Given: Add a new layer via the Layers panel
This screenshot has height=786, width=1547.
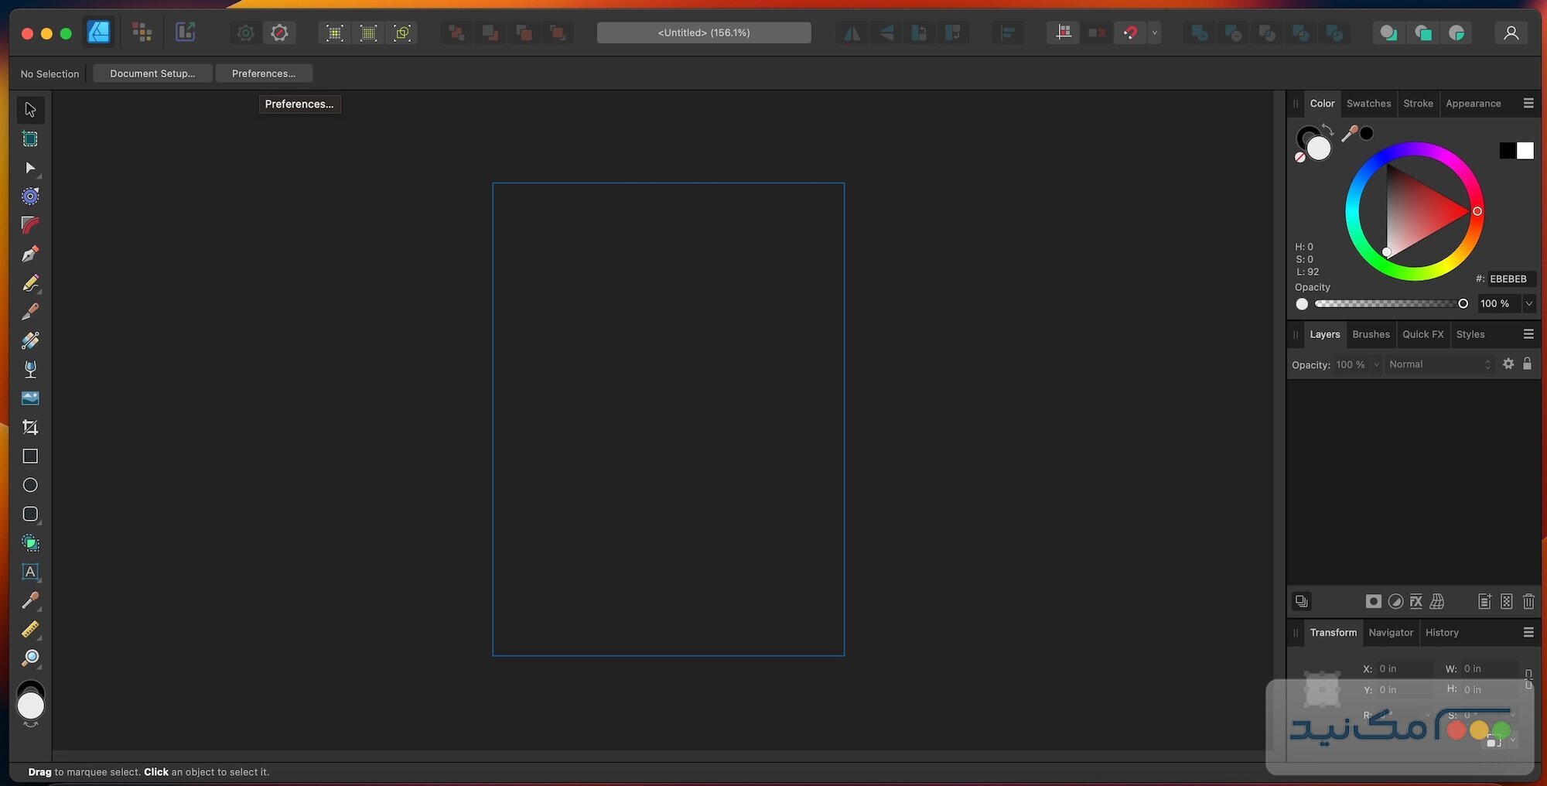Looking at the screenshot, I should 1484,601.
